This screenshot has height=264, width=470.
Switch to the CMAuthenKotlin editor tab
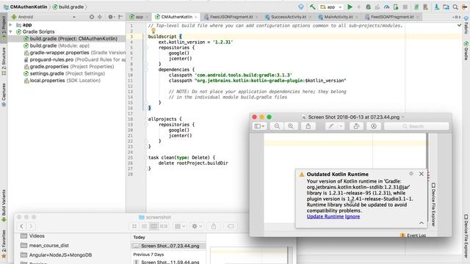pyautogui.click(x=176, y=17)
